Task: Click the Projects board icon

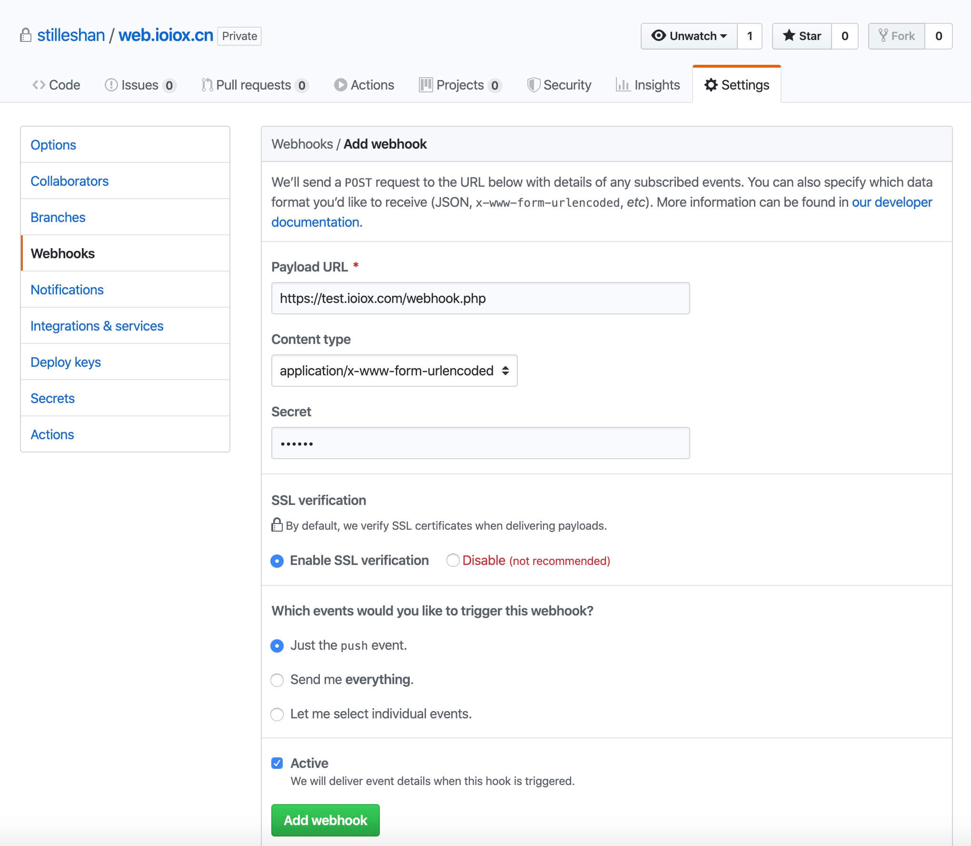Action: [426, 85]
